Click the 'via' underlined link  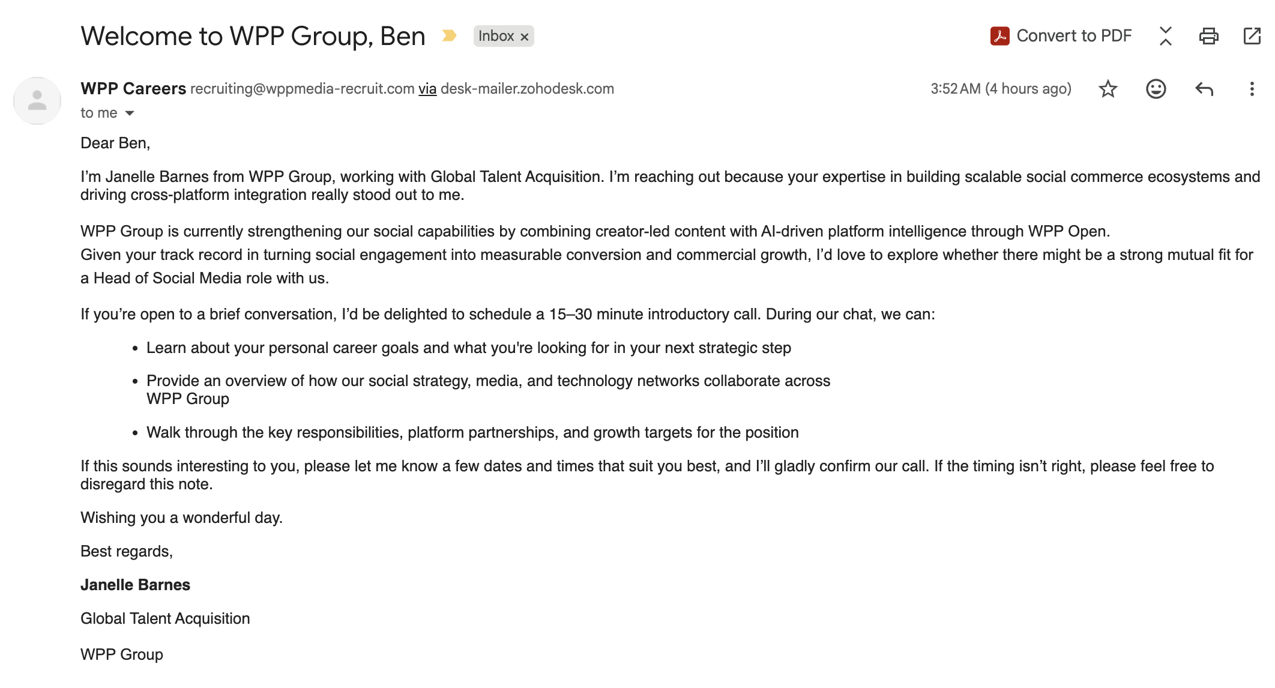pos(427,89)
